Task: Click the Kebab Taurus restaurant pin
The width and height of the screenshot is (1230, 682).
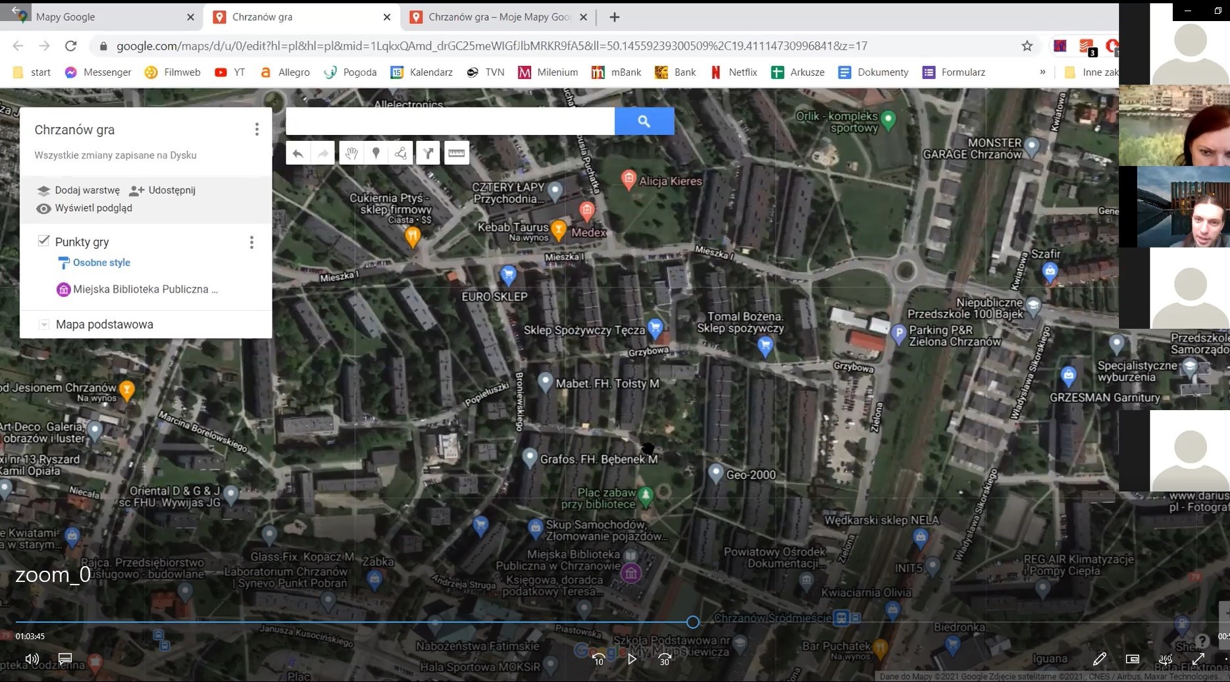Action: pyautogui.click(x=558, y=229)
